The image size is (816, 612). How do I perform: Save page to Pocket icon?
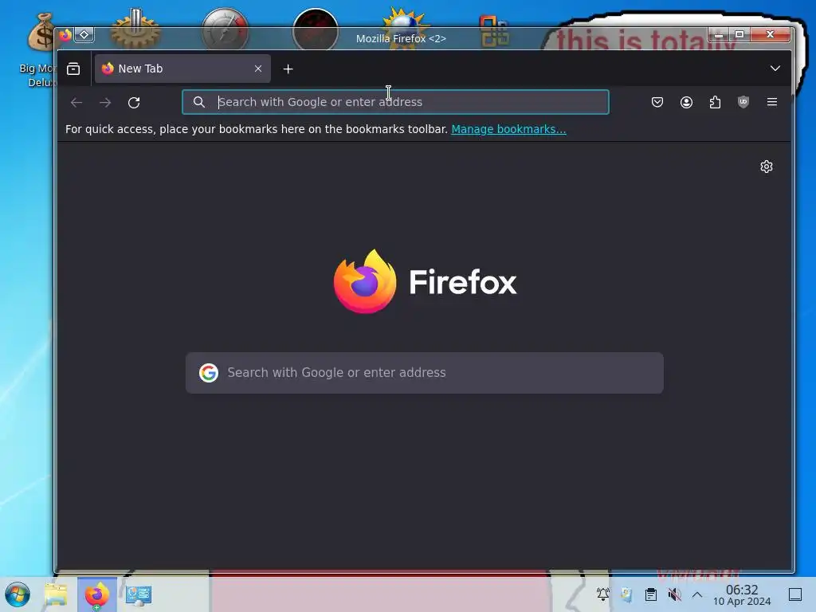[657, 102]
